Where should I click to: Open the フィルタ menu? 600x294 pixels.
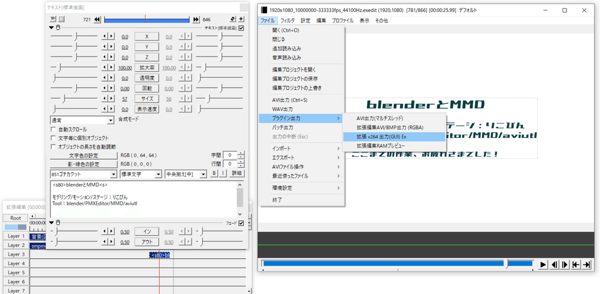[287, 20]
